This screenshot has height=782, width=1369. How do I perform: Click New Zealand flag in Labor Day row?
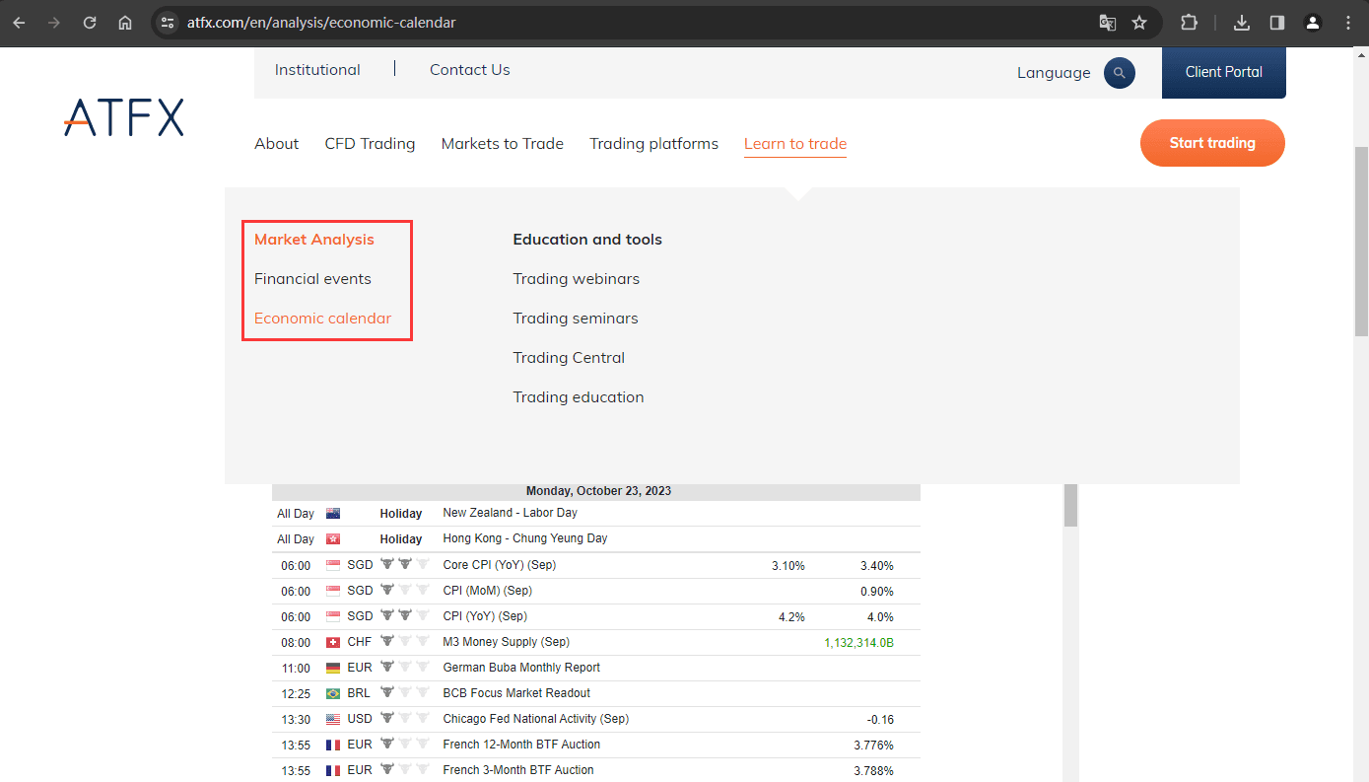333,513
